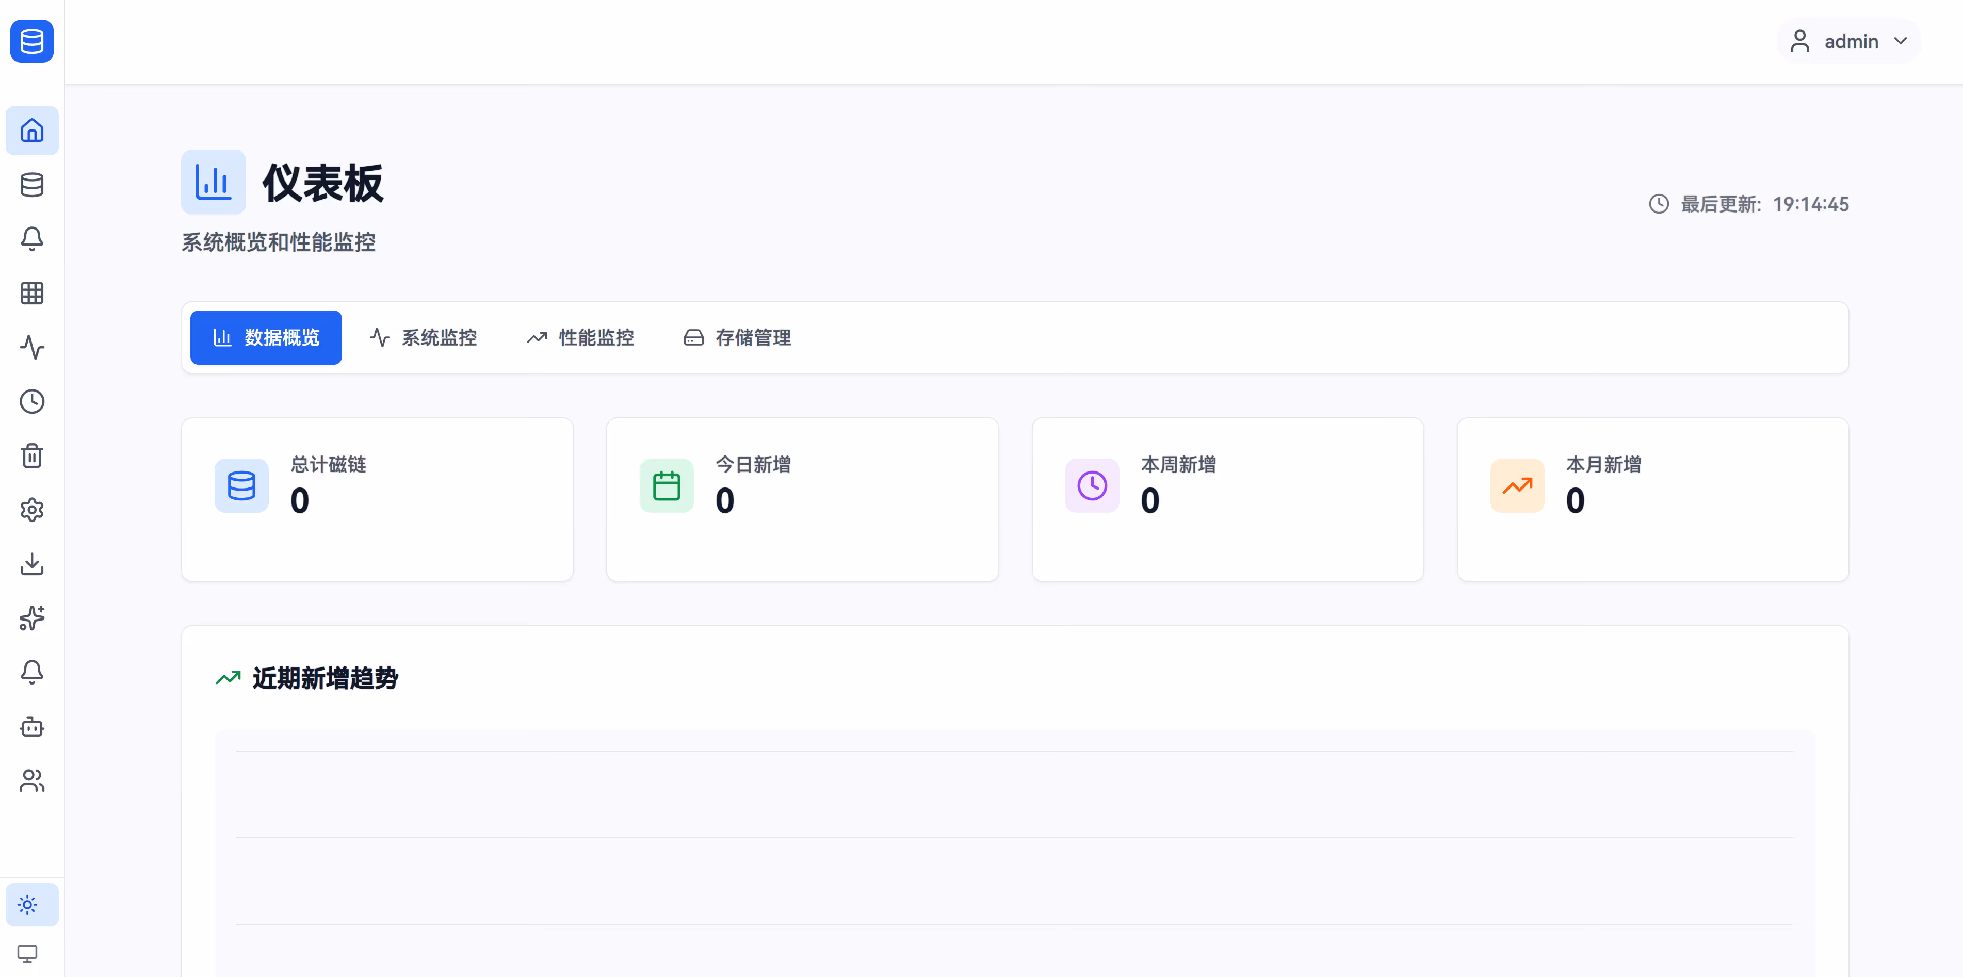Viewport: 1963px width, 977px height.
Task: Click the 数据概览 button
Action: [266, 337]
